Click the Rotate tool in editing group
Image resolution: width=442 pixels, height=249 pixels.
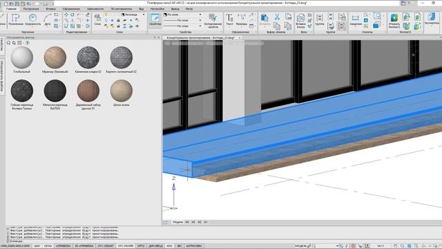tap(73, 15)
